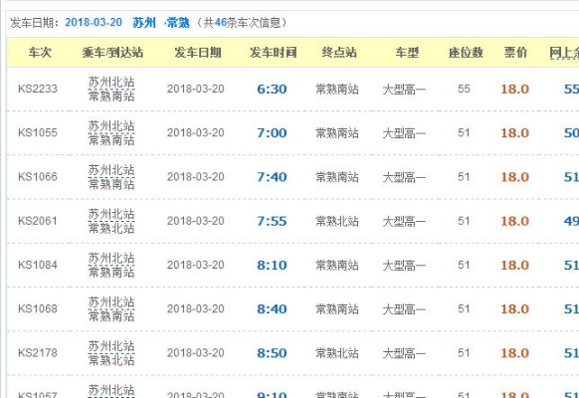Select bus number KS1084

(38, 265)
